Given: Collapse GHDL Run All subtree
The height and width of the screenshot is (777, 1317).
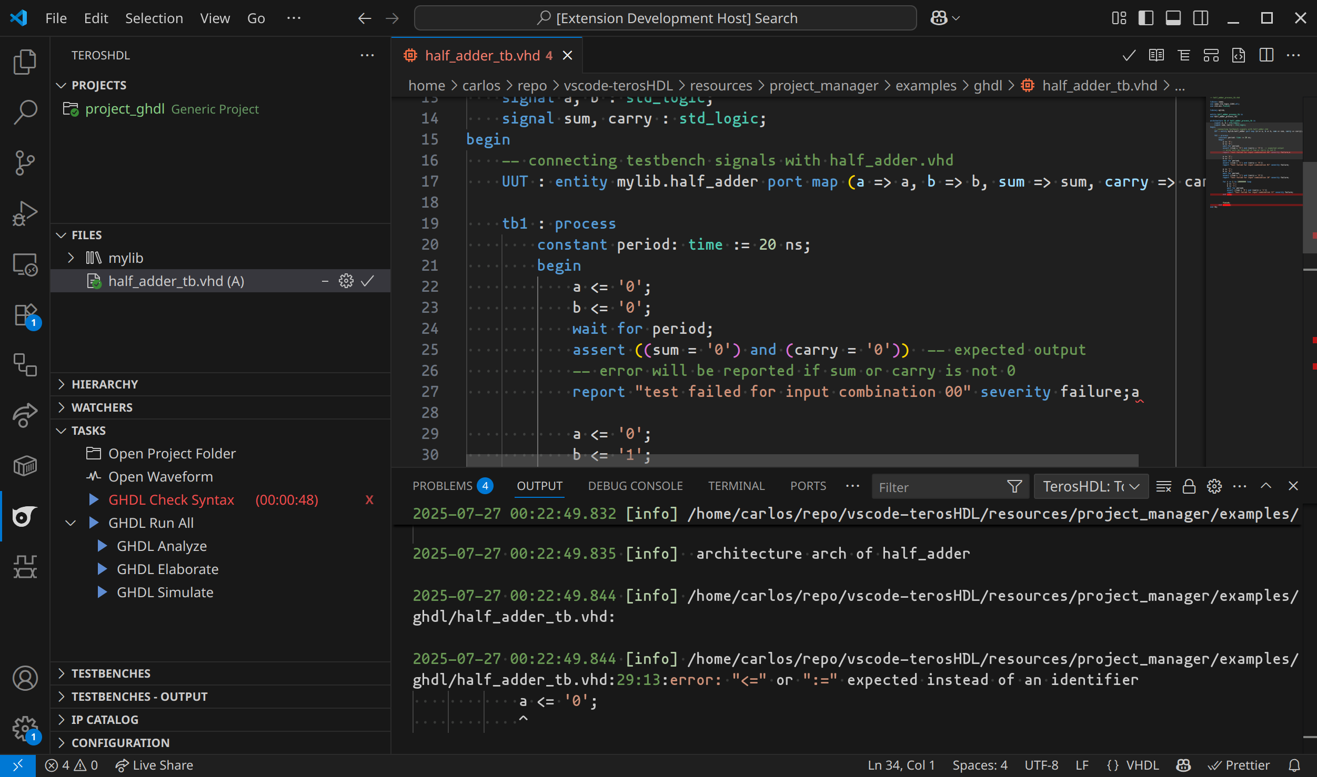Looking at the screenshot, I should click(71, 523).
